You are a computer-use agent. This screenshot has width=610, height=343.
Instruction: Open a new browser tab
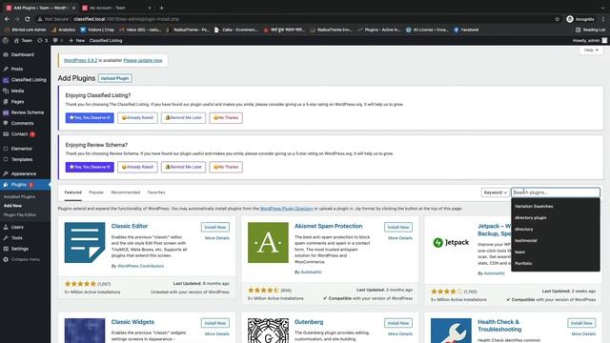point(161,8)
